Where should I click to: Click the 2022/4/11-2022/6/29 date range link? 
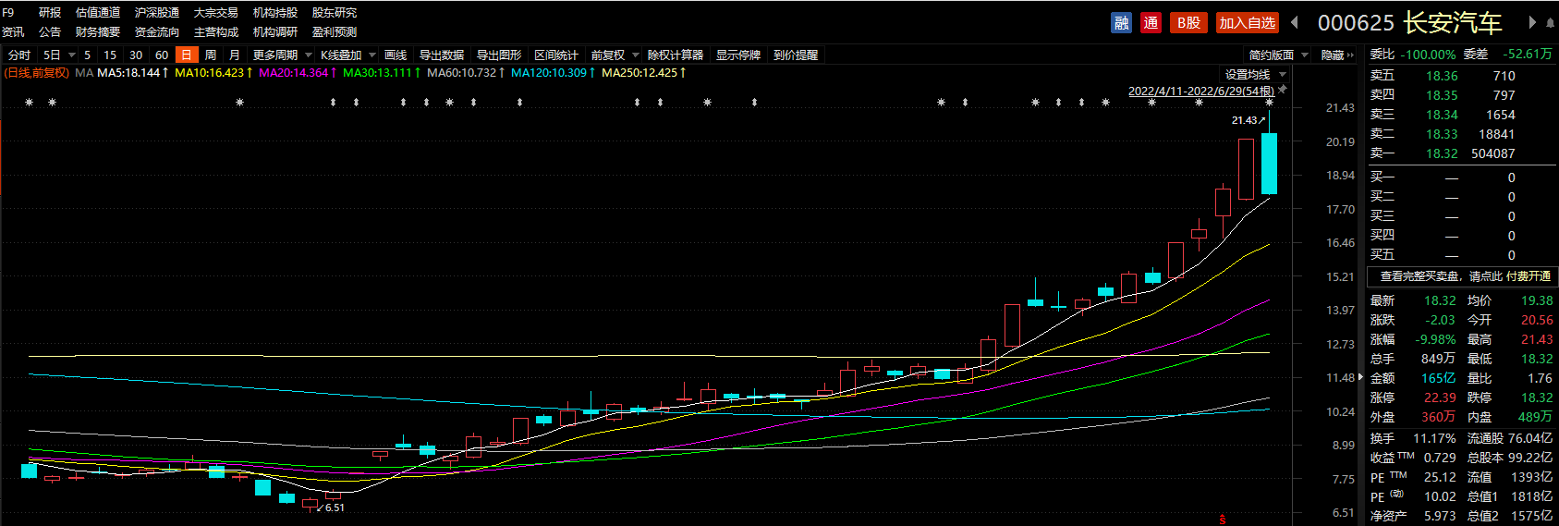(x=1200, y=91)
